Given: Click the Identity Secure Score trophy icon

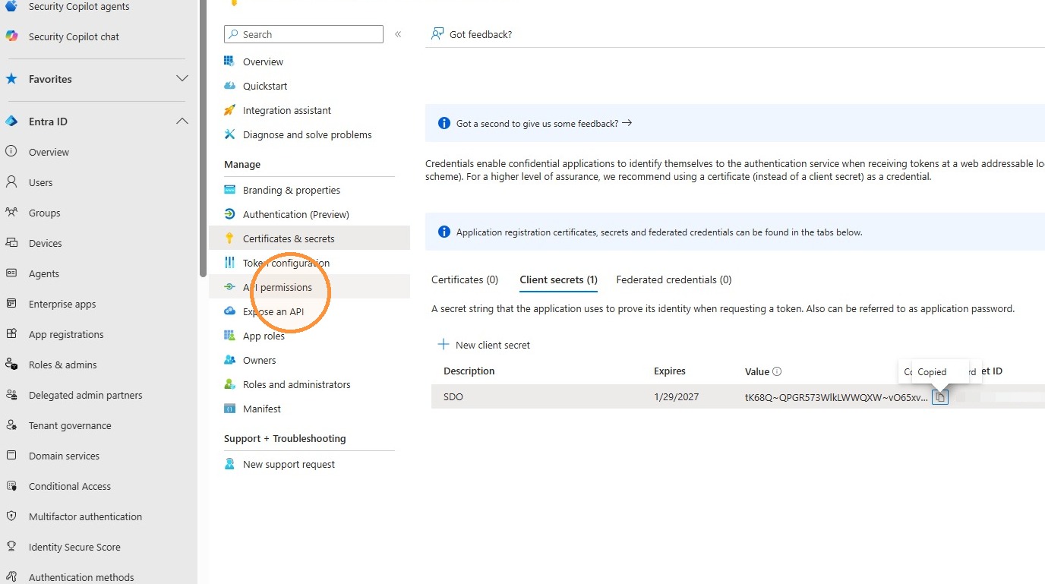Looking at the screenshot, I should tap(11, 547).
